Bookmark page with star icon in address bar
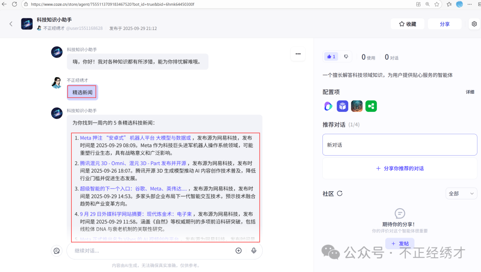Image resolution: width=481 pixels, height=272 pixels. (x=437, y=4)
